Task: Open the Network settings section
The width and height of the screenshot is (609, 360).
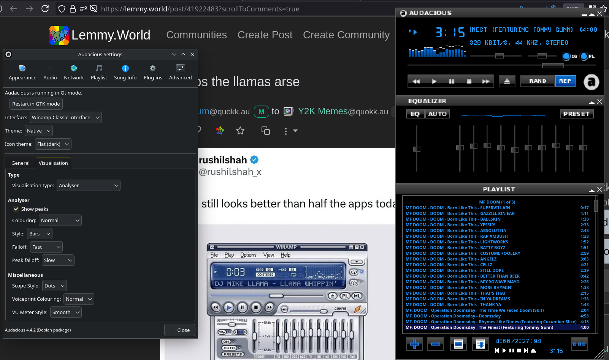Action: (74, 72)
